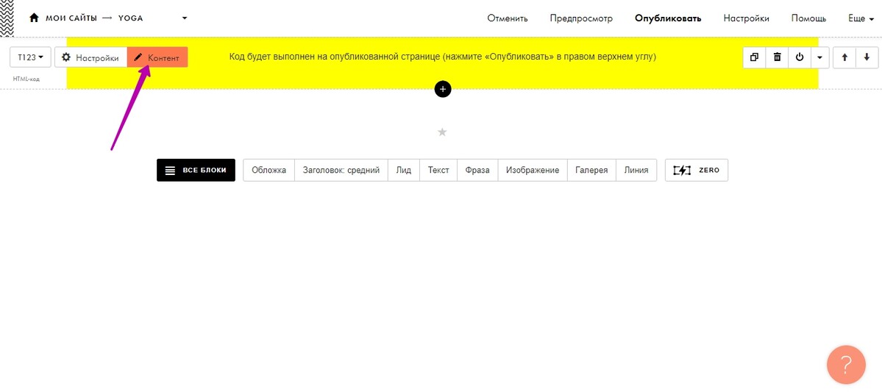Open the ZERO block editor button
The width and height of the screenshot is (882, 392).
(x=697, y=170)
